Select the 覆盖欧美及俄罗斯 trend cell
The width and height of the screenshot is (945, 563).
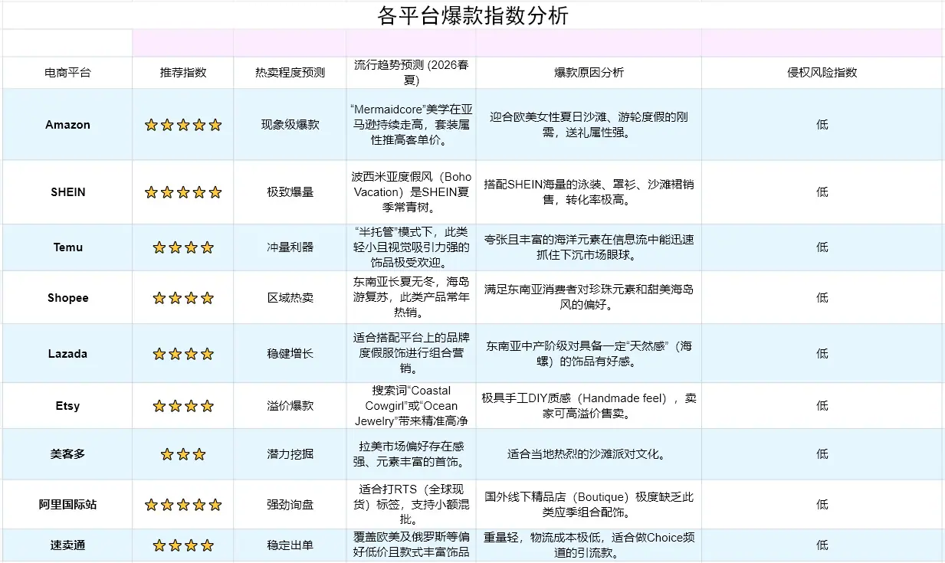coord(411,545)
